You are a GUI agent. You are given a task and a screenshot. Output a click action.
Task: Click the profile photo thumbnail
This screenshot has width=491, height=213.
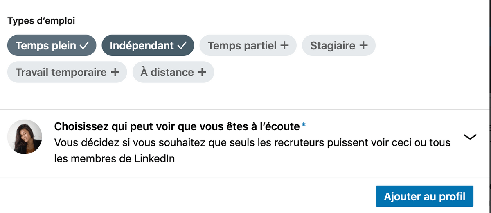pyautogui.click(x=25, y=137)
